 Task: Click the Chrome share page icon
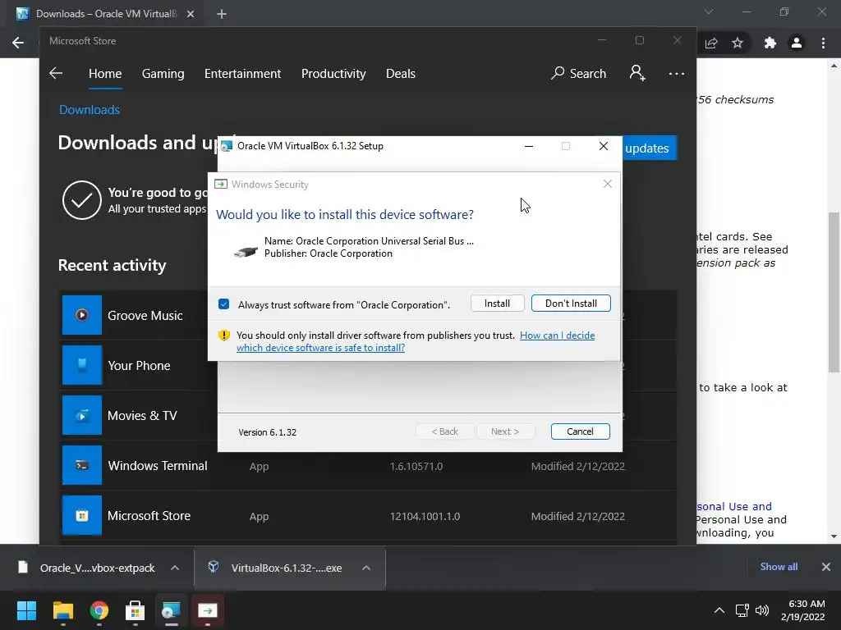711,43
